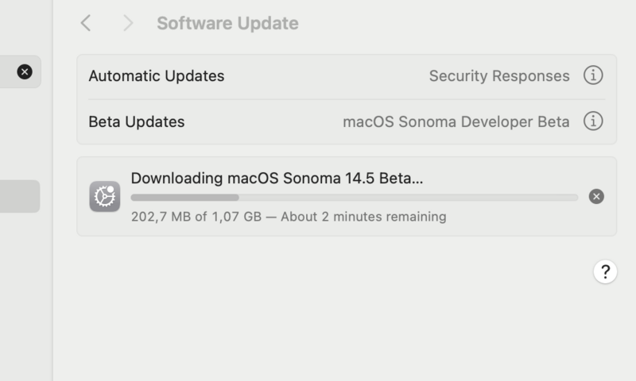Click the Software Update gear icon
The image size is (636, 381).
point(105,197)
